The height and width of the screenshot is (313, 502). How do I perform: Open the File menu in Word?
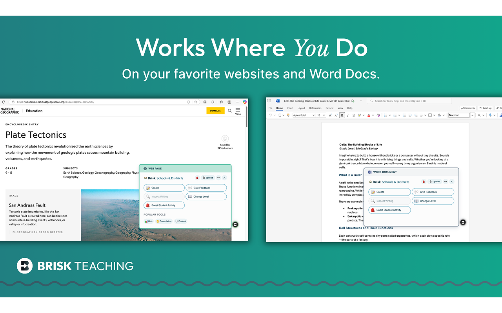click(x=270, y=108)
